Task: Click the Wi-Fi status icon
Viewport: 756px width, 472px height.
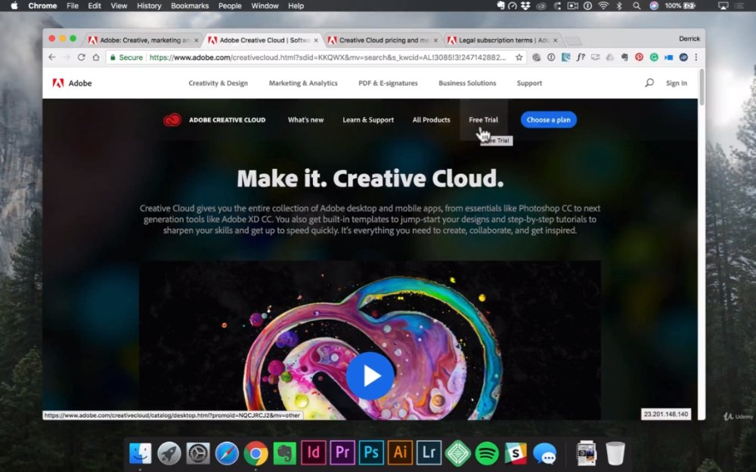Action: pyautogui.click(x=603, y=6)
